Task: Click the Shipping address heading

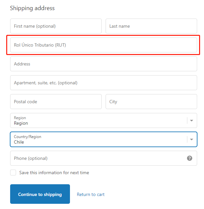Action: [32, 8]
